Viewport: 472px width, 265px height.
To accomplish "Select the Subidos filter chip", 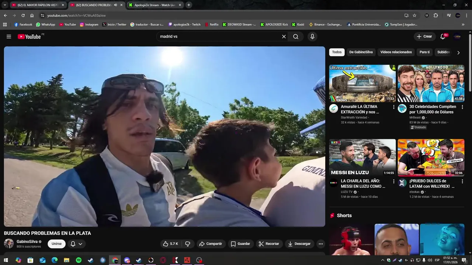I will click(x=444, y=52).
